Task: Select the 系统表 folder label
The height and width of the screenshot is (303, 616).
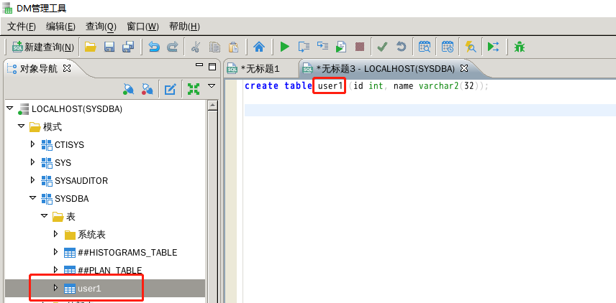Action: pos(91,235)
